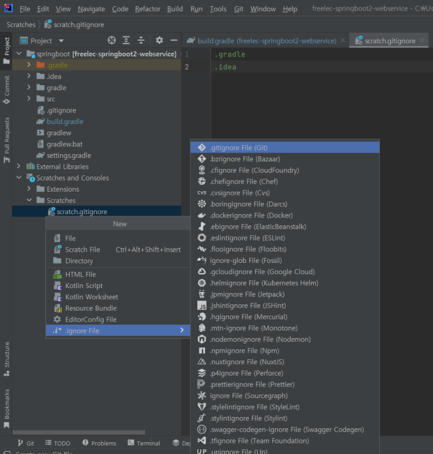Open the File menu
433x454 pixels.
(x=25, y=8)
